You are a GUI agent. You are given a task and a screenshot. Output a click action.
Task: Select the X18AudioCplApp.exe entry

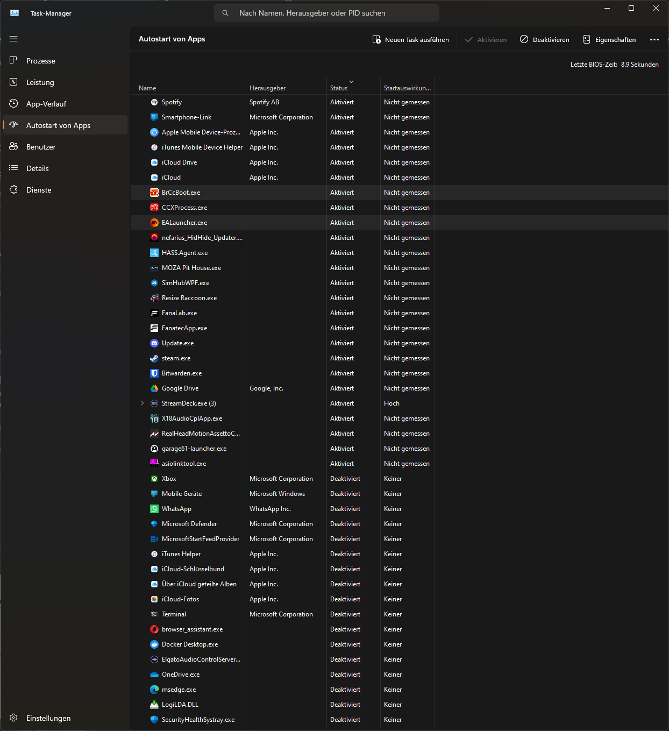click(400, 418)
